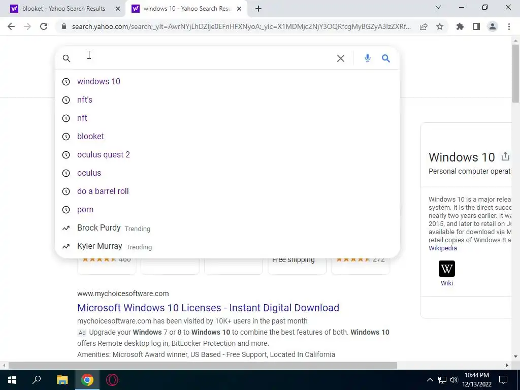Open the Chrome extensions puzzle icon
This screenshot has width=520, height=390.
point(460,26)
